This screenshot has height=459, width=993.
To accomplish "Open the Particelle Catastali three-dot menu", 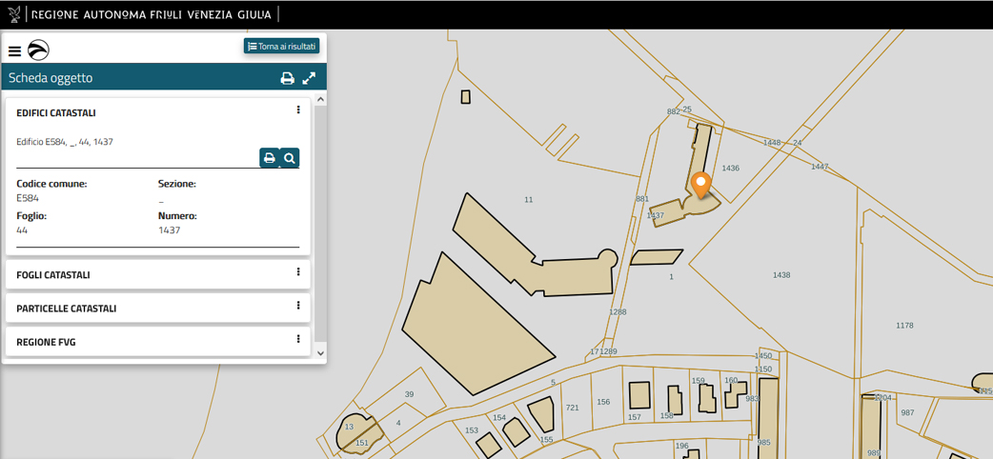I will coord(298,306).
